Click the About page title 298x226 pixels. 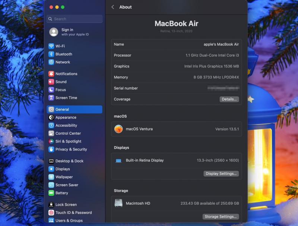pyautogui.click(x=126, y=7)
